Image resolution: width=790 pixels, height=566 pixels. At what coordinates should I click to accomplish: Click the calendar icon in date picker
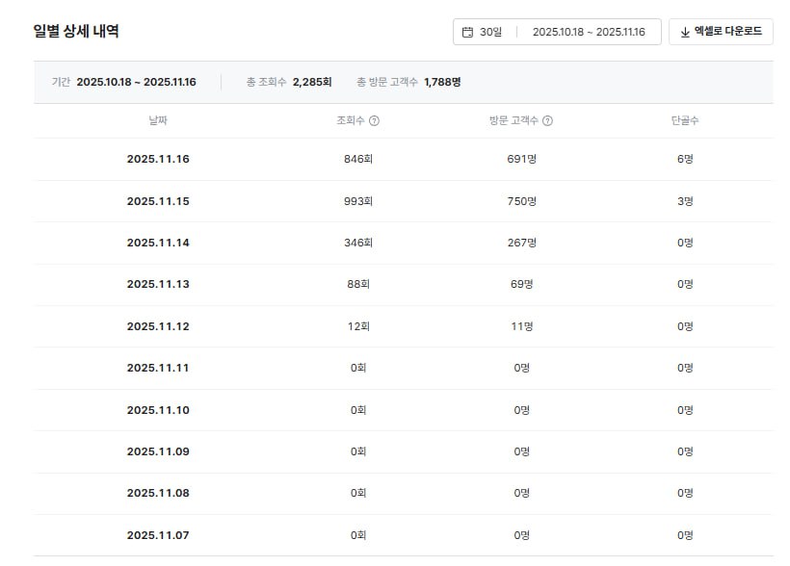[x=467, y=32]
